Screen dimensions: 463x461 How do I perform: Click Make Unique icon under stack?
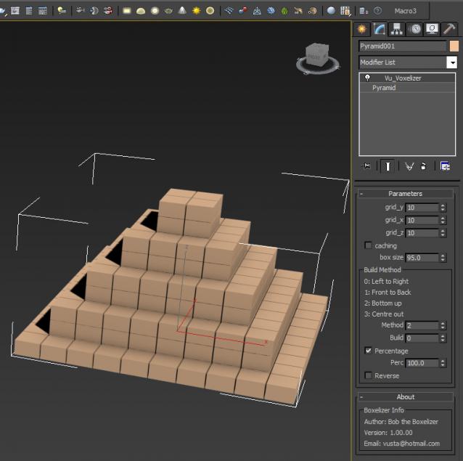click(x=409, y=166)
